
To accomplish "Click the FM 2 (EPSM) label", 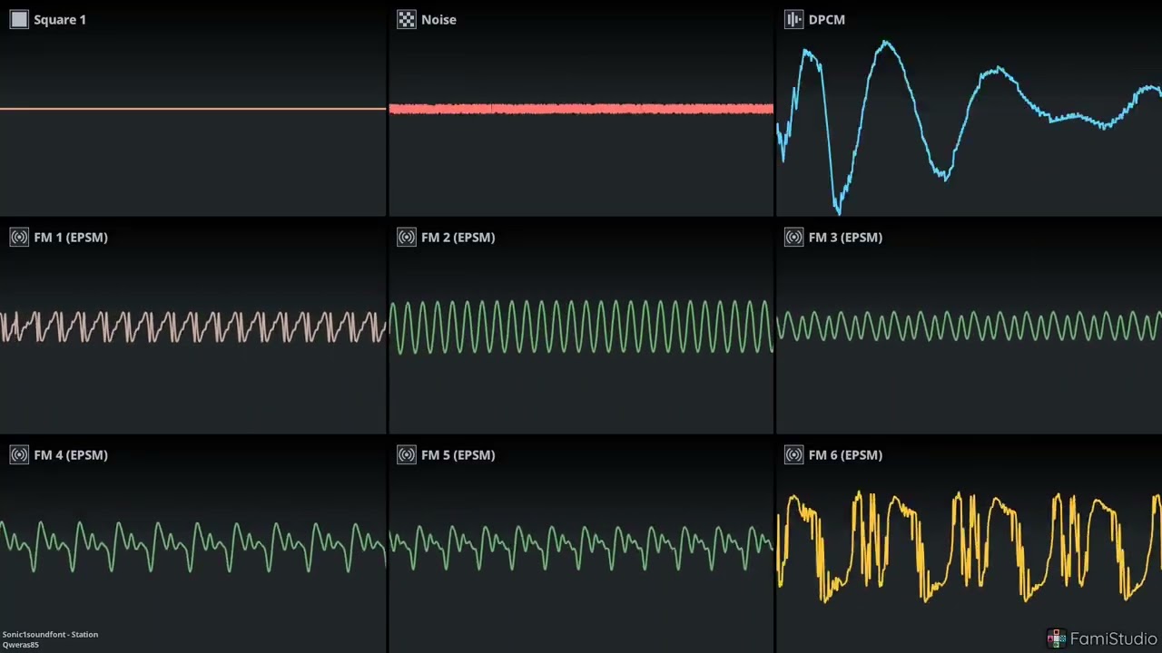I will pos(458,237).
